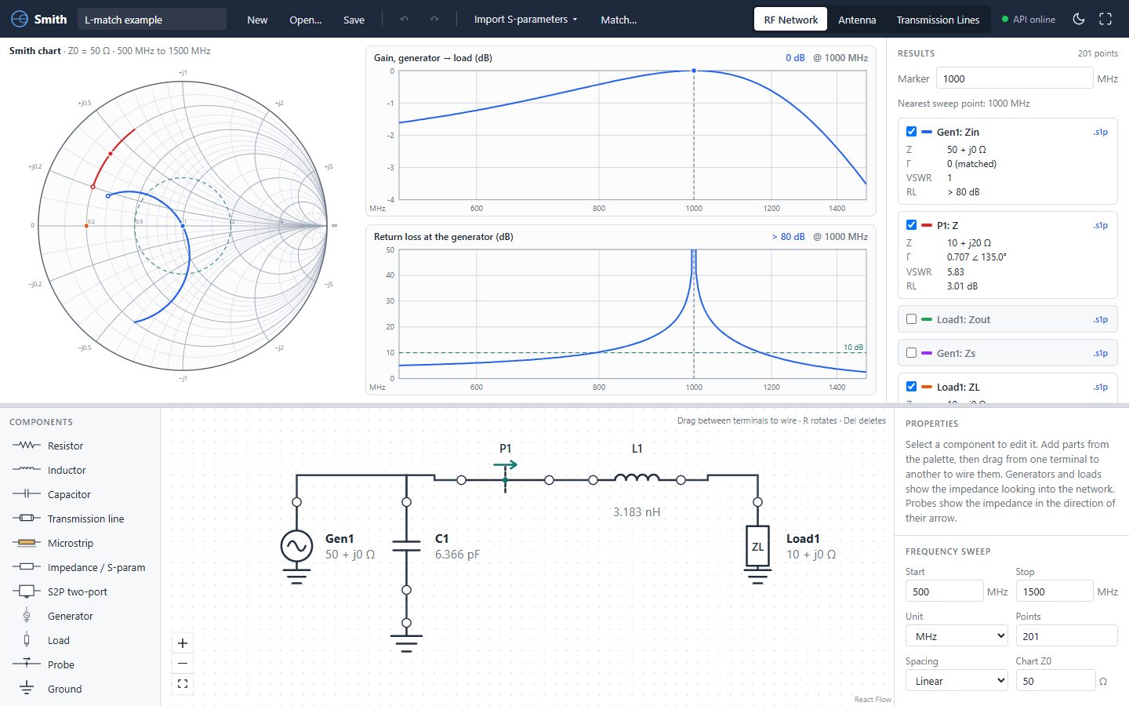Viewport: 1129px width, 706px height.
Task: Click the 3.183 nH inductor value
Action: [637, 511]
